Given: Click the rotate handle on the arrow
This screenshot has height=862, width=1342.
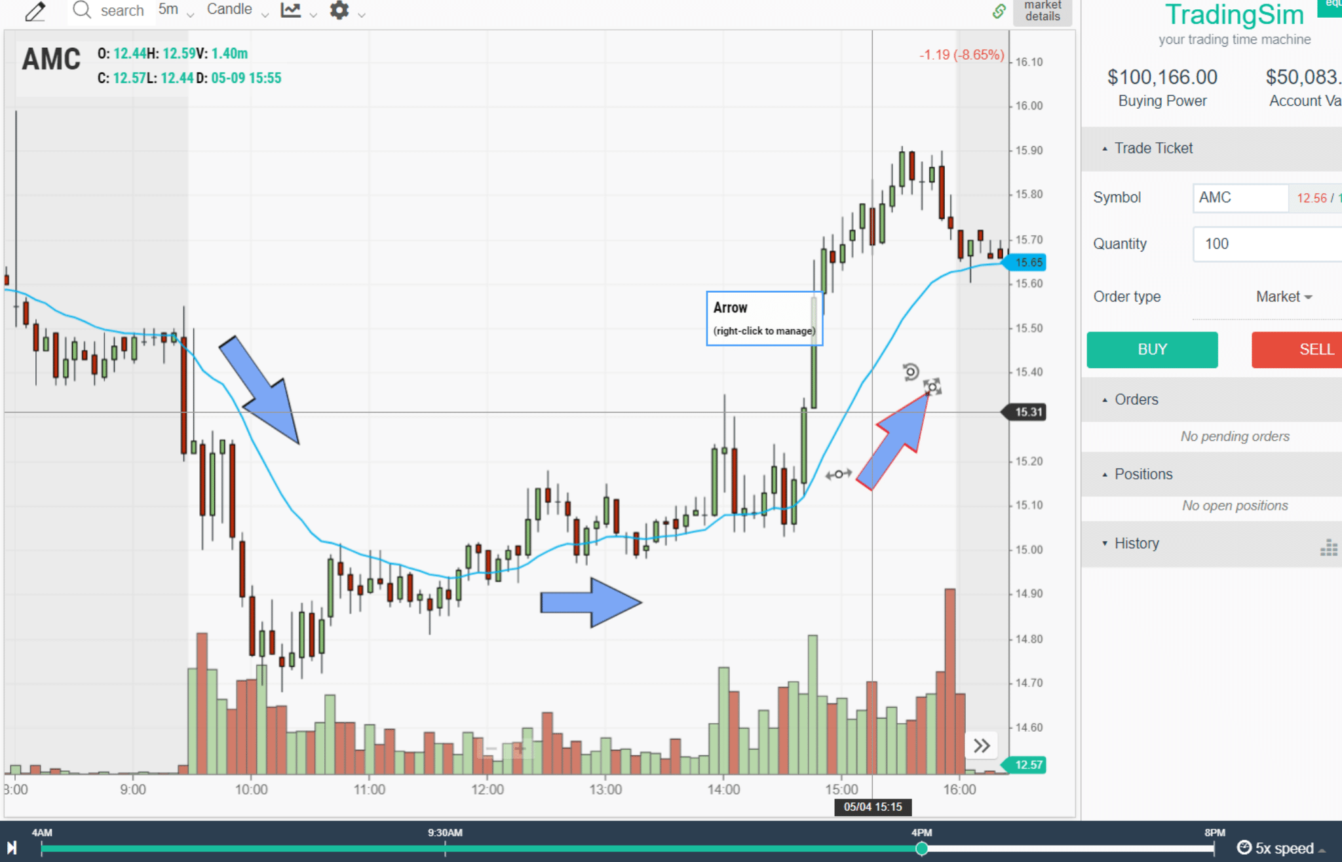Looking at the screenshot, I should point(911,372).
